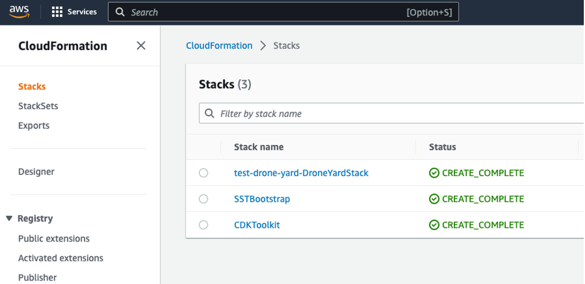Close the CloudFormation side panel
Image resolution: width=585 pixels, height=284 pixels.
141,46
